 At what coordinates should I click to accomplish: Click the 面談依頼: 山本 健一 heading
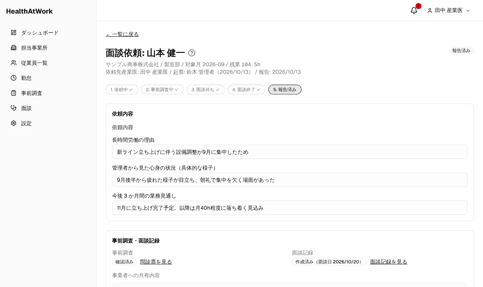[x=145, y=53]
